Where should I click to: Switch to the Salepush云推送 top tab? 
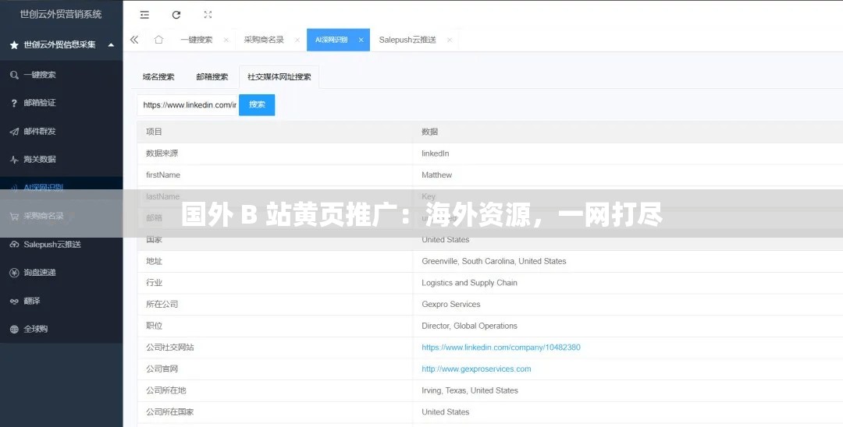coord(407,40)
